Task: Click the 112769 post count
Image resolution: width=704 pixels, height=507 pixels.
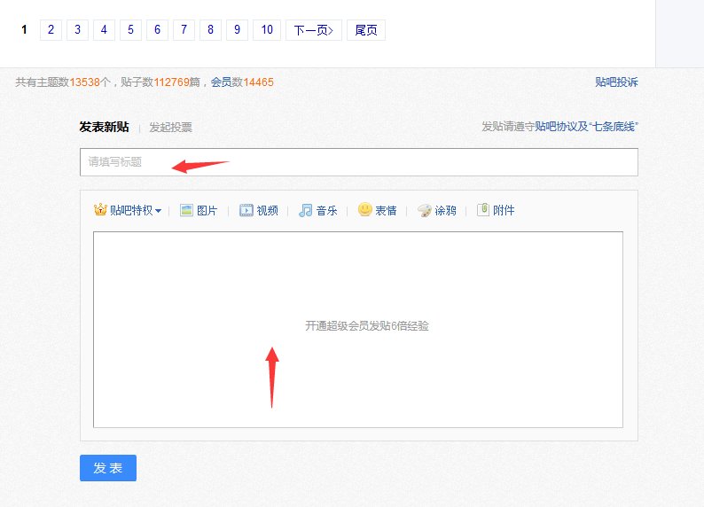Action: click(171, 82)
